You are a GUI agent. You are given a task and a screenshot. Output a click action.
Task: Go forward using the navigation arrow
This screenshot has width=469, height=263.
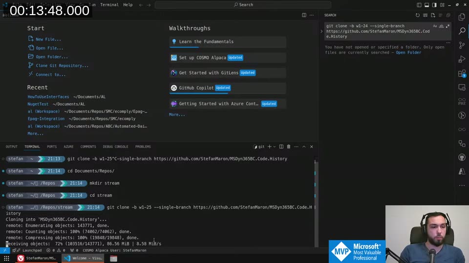149,5
